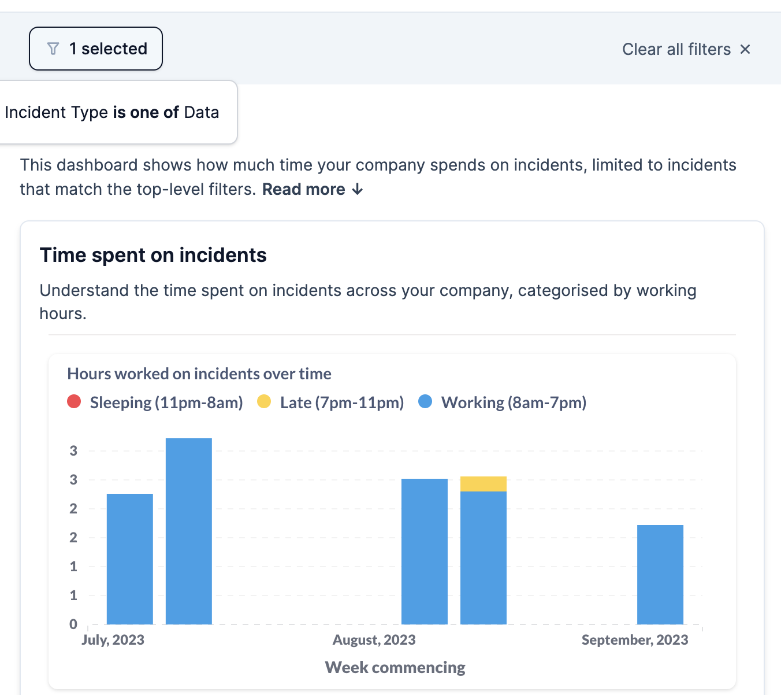The image size is (781, 695).
Task: Open the '1 selected' filter button
Action: point(96,49)
